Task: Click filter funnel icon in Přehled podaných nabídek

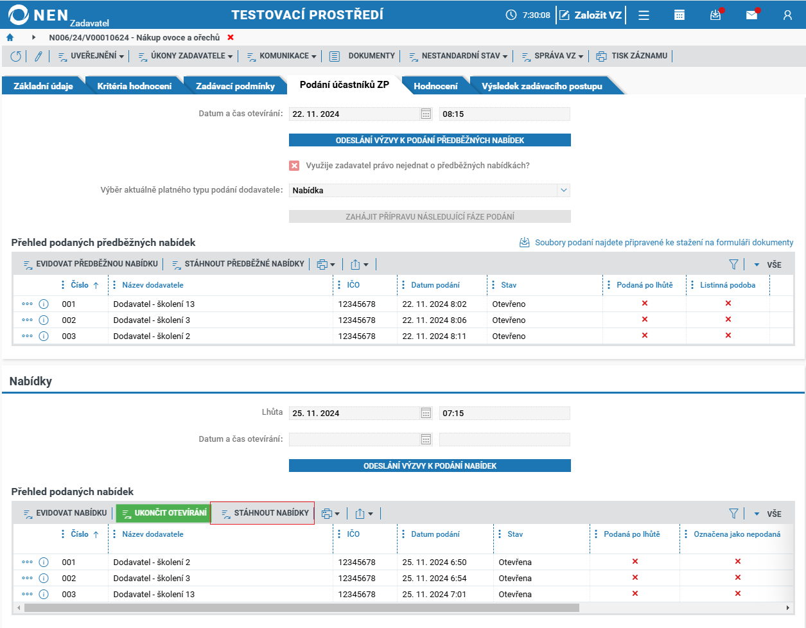Action: click(733, 514)
